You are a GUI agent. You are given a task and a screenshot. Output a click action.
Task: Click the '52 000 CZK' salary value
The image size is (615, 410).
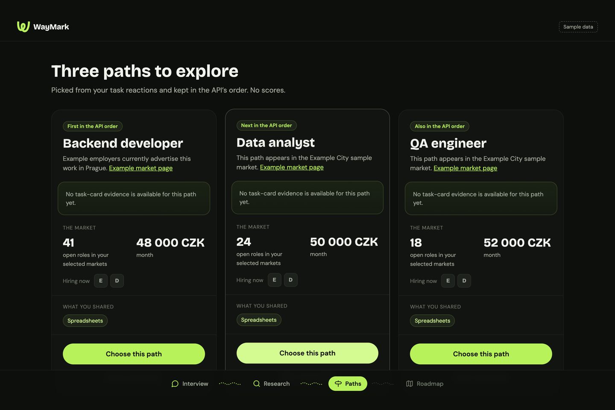tap(517, 243)
